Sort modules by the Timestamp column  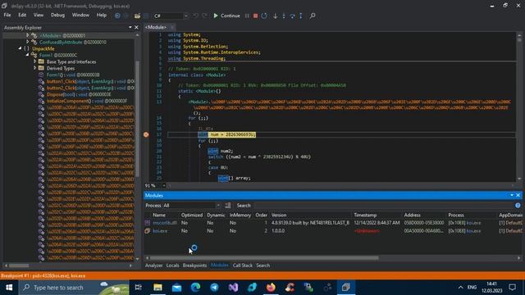click(365, 215)
